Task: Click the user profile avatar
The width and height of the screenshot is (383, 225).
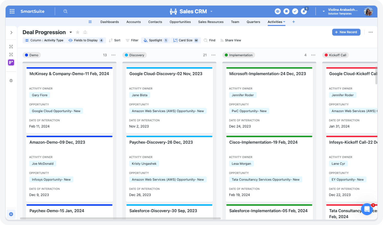Action: [368, 11]
